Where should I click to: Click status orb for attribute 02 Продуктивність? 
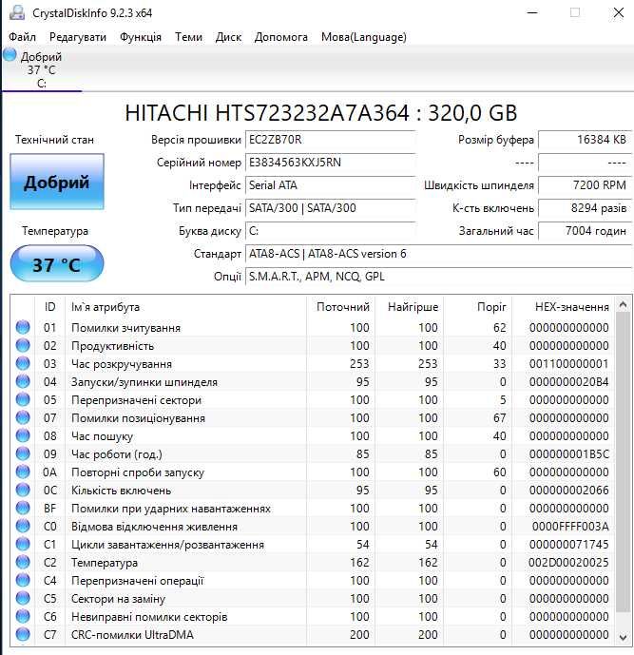coord(23,345)
